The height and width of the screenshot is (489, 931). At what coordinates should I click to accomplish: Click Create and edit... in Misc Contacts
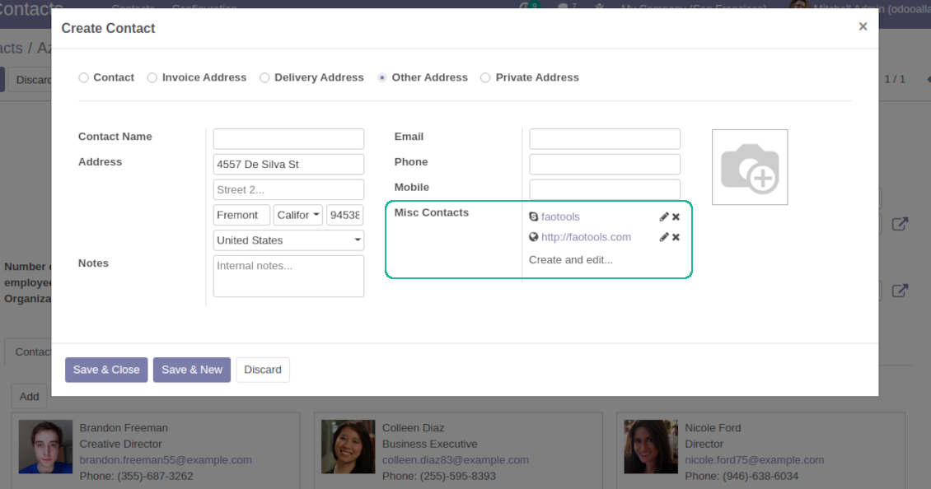[571, 259]
